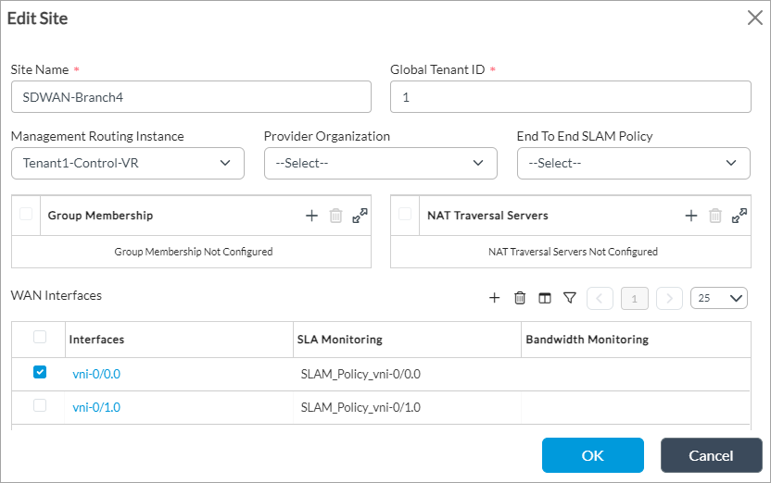Image resolution: width=771 pixels, height=483 pixels.
Task: Check the vni-0/1.0 interface checkbox
Action: (39, 406)
